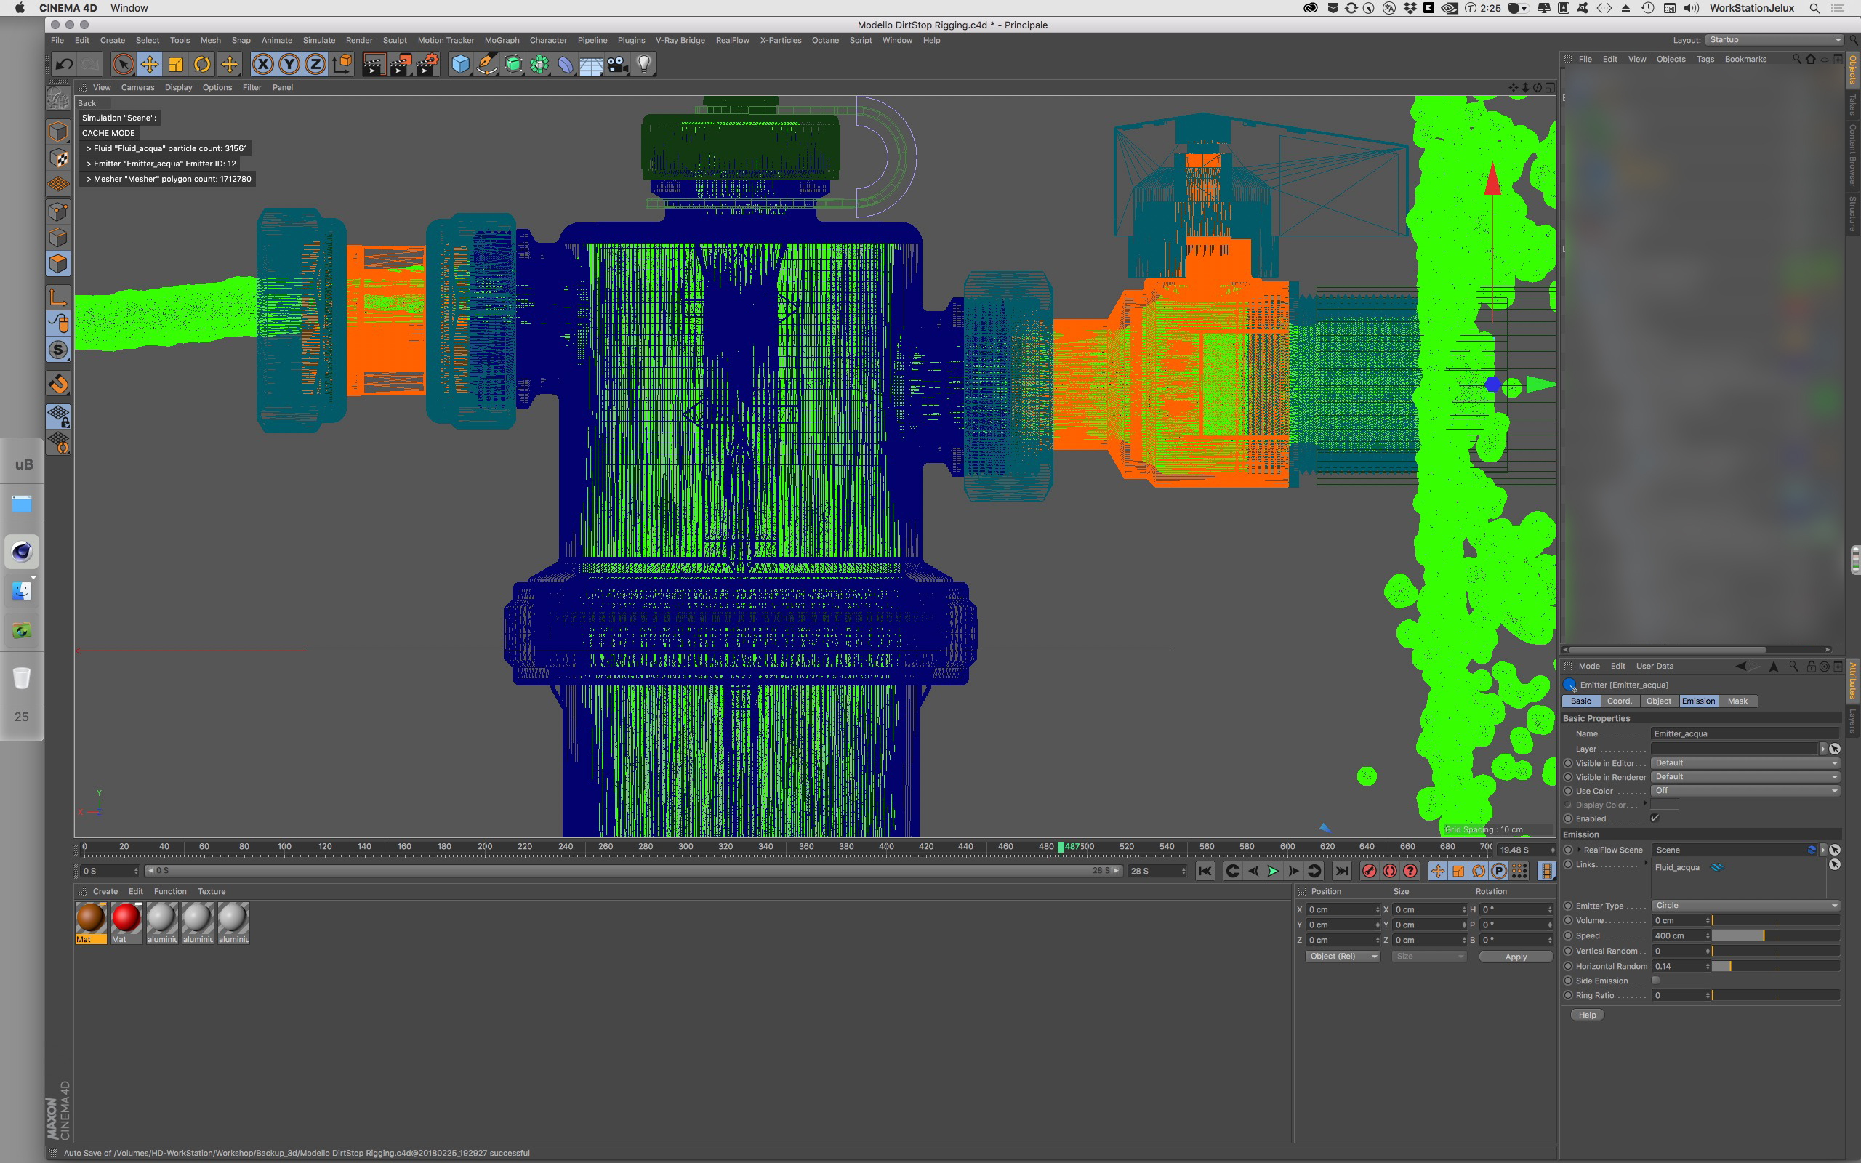This screenshot has height=1163, width=1861.
Task: Toggle the Speed parameter animation dot
Action: (x=1568, y=936)
